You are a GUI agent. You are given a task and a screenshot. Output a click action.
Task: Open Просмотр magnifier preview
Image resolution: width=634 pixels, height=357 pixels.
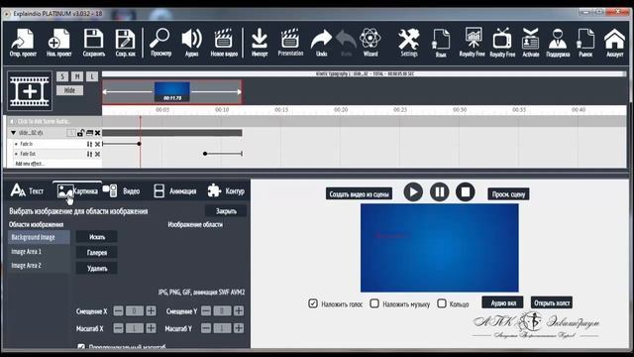pos(160,42)
